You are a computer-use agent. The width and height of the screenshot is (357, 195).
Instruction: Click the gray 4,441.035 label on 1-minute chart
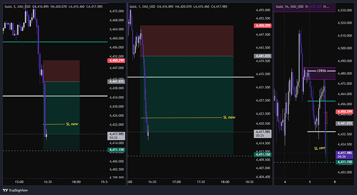[262, 56]
